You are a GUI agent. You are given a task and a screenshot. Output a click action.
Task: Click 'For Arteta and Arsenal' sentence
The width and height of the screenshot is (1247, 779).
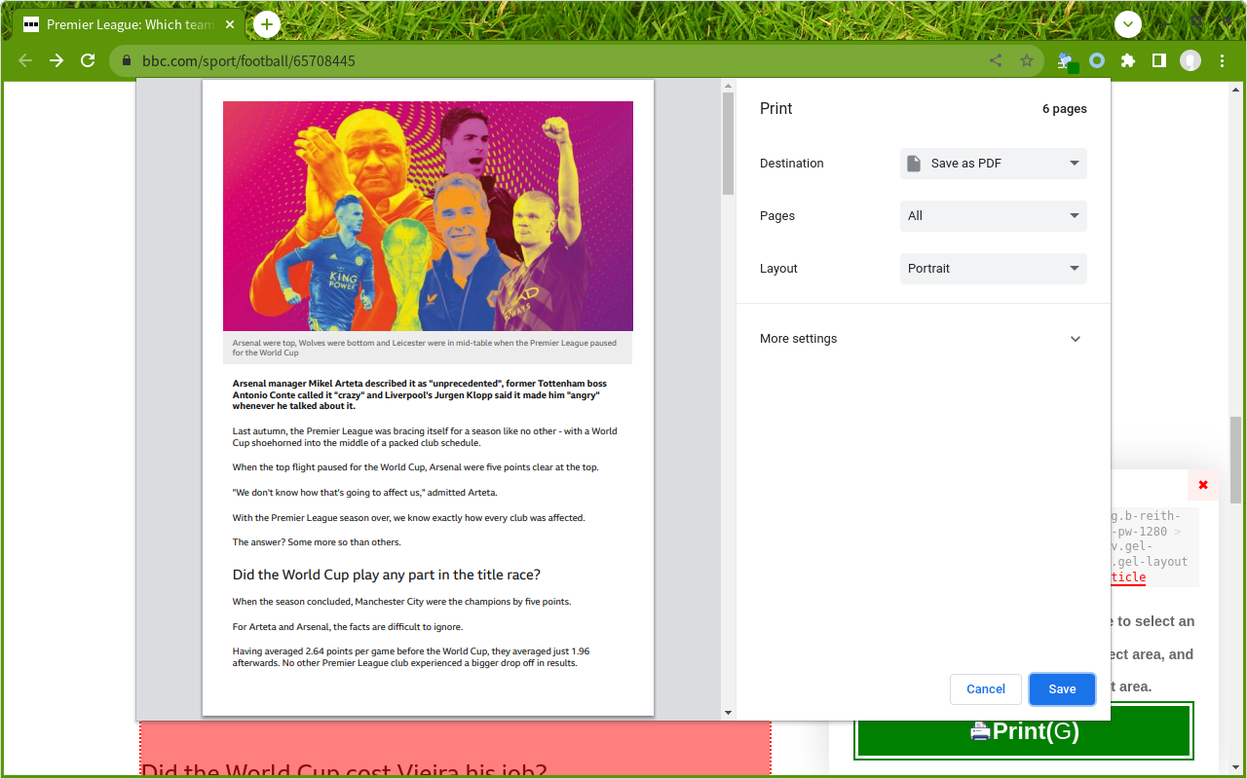pos(348,627)
